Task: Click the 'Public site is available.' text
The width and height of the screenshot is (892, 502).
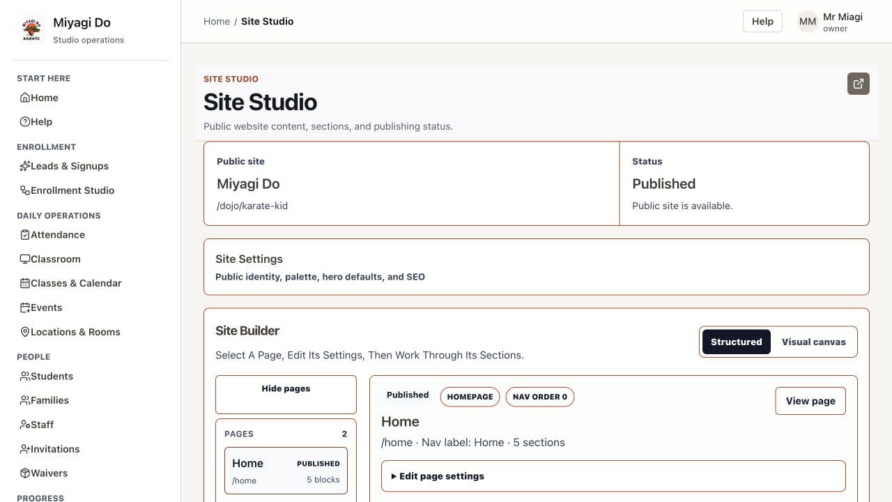Action: 682,206
